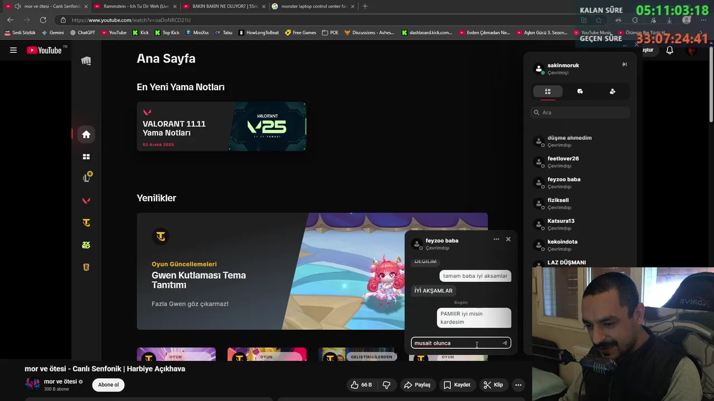Image resolution: width=714 pixels, height=401 pixels.
Task: Open a new browser tab with plus
Action: coord(365,6)
